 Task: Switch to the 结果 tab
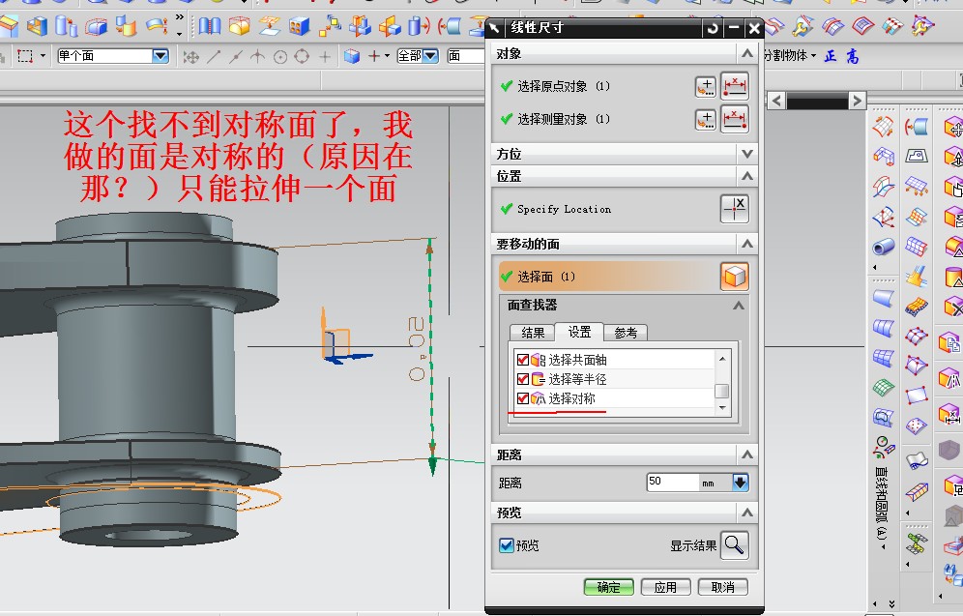[533, 333]
